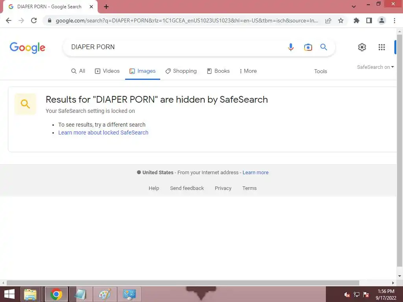The width and height of the screenshot is (403, 302).
Task: Toggle the Chrome side panel icon
Action: pyautogui.click(x=369, y=20)
